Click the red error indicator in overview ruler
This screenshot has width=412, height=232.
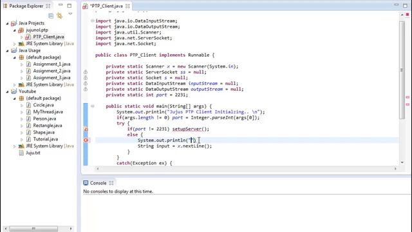point(407,14)
